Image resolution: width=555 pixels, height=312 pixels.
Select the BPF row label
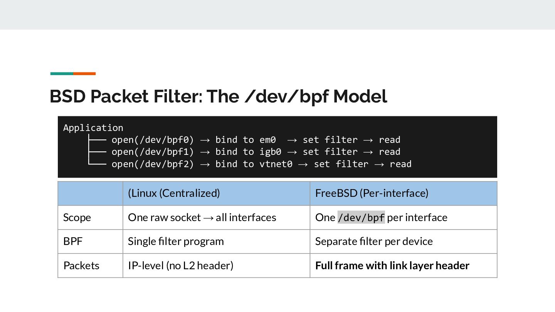point(73,242)
